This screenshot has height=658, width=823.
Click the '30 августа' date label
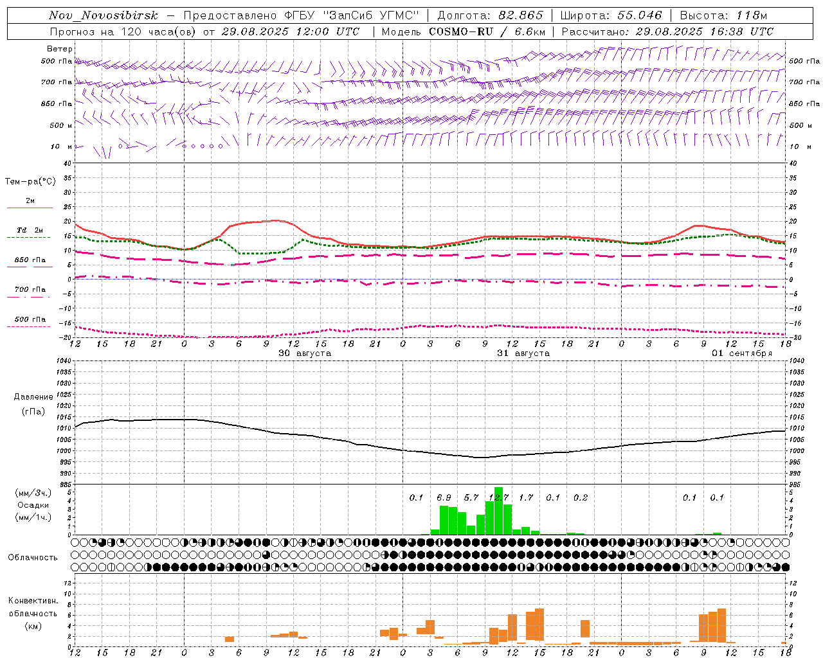click(x=305, y=353)
